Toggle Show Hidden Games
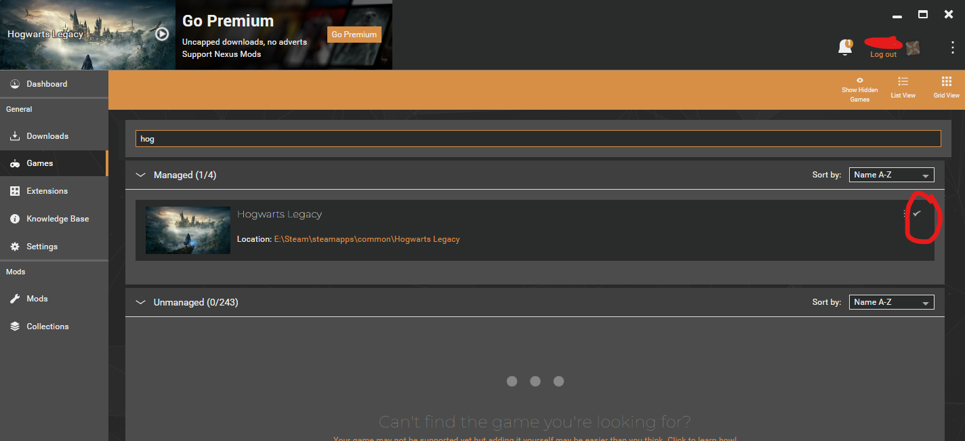The height and width of the screenshot is (441, 965). pos(859,89)
